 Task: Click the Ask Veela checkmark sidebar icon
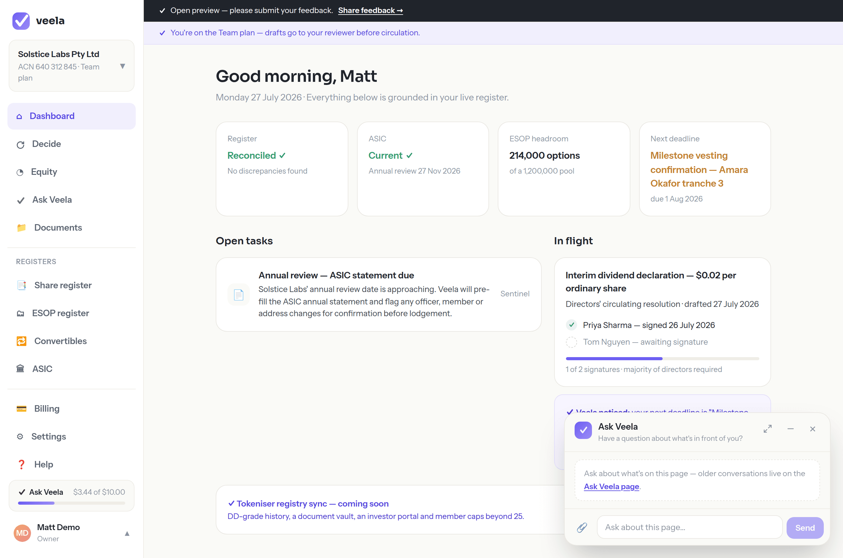coord(21,200)
